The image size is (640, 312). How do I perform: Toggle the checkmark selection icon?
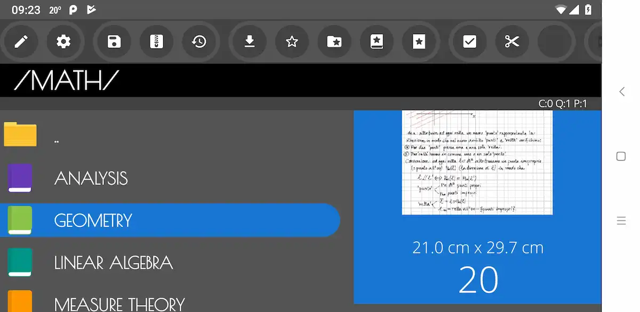[469, 41]
